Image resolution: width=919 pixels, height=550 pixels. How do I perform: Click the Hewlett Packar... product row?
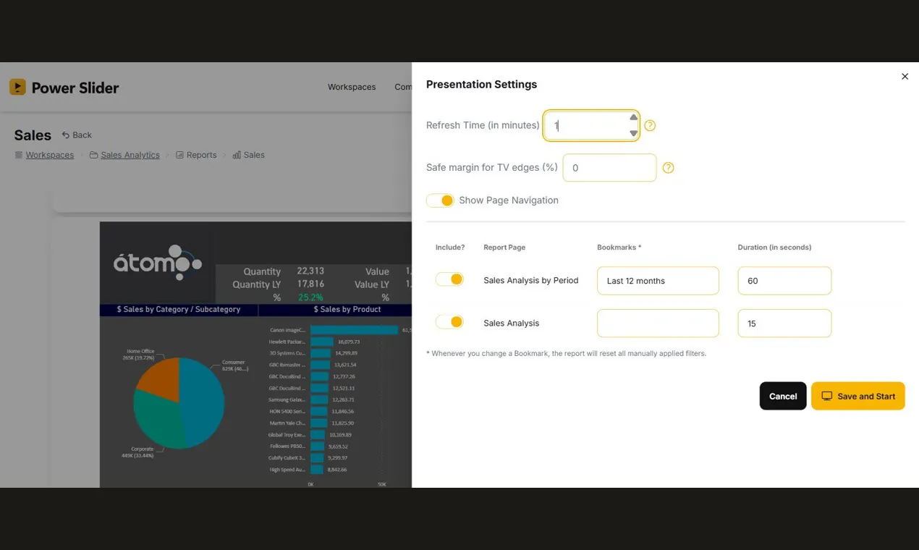(x=287, y=342)
